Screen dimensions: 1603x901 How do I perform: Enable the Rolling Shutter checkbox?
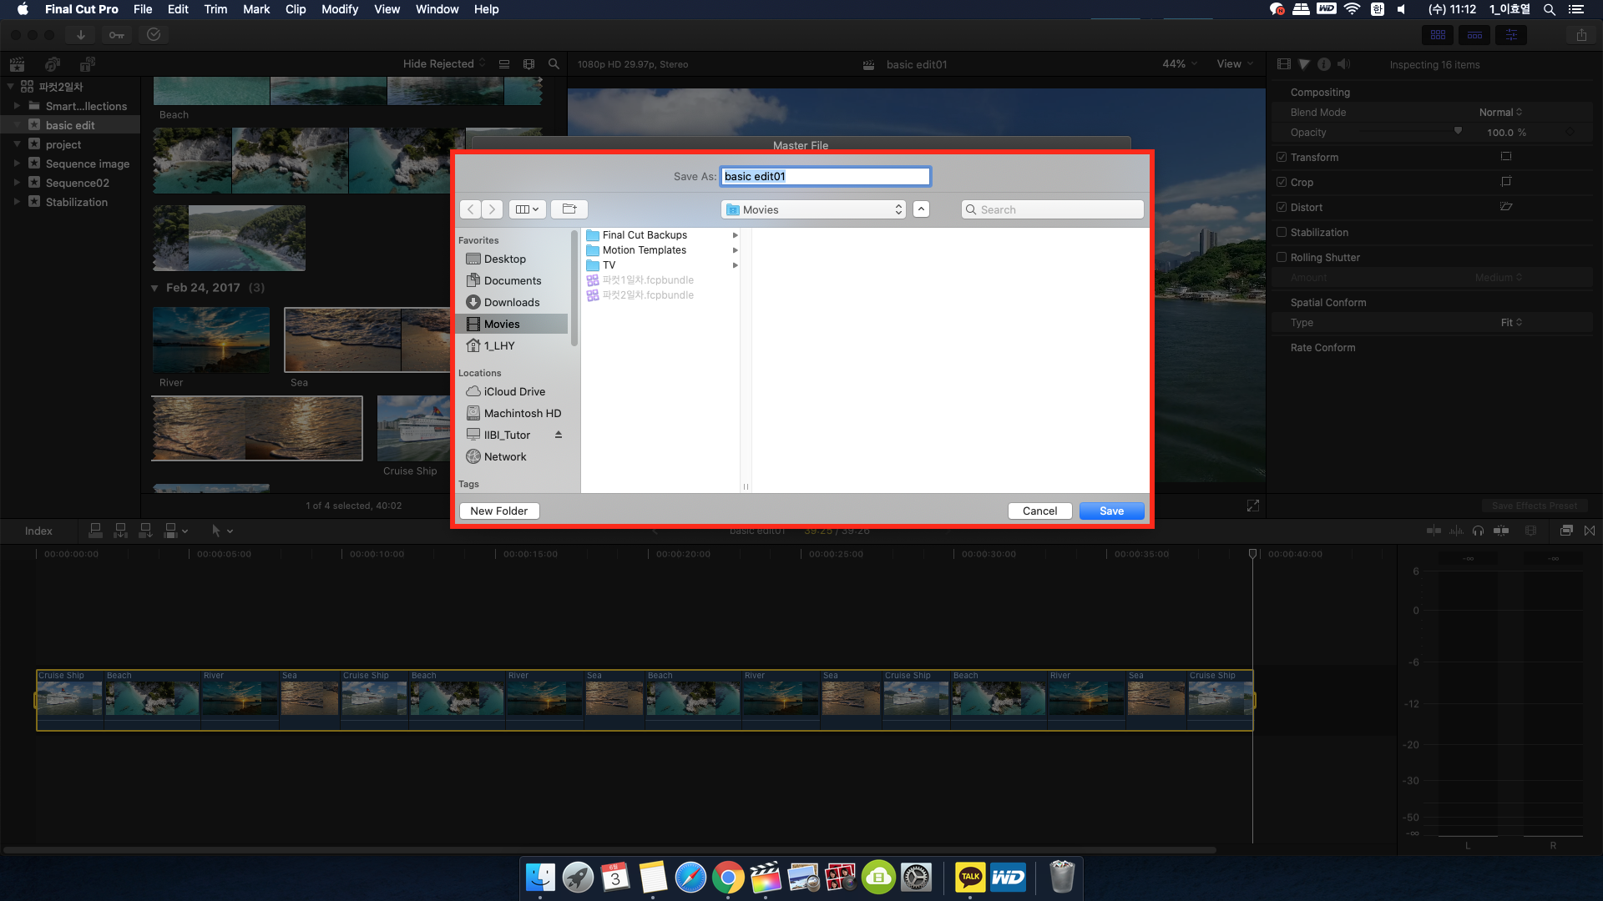(1282, 257)
